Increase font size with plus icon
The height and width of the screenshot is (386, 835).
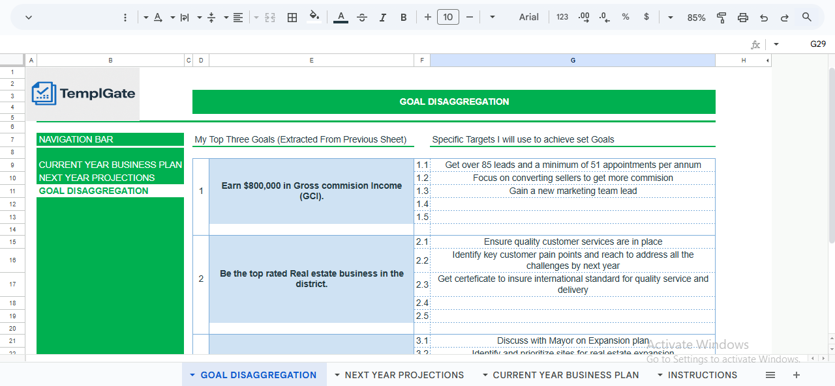tap(428, 18)
